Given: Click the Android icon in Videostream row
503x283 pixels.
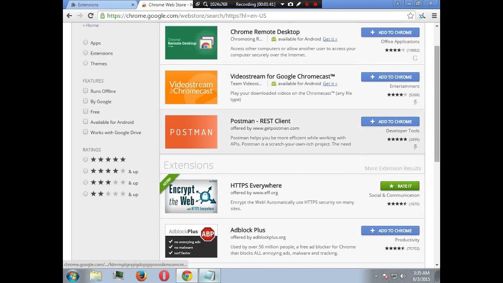Looking at the screenshot, I should 274,83.
